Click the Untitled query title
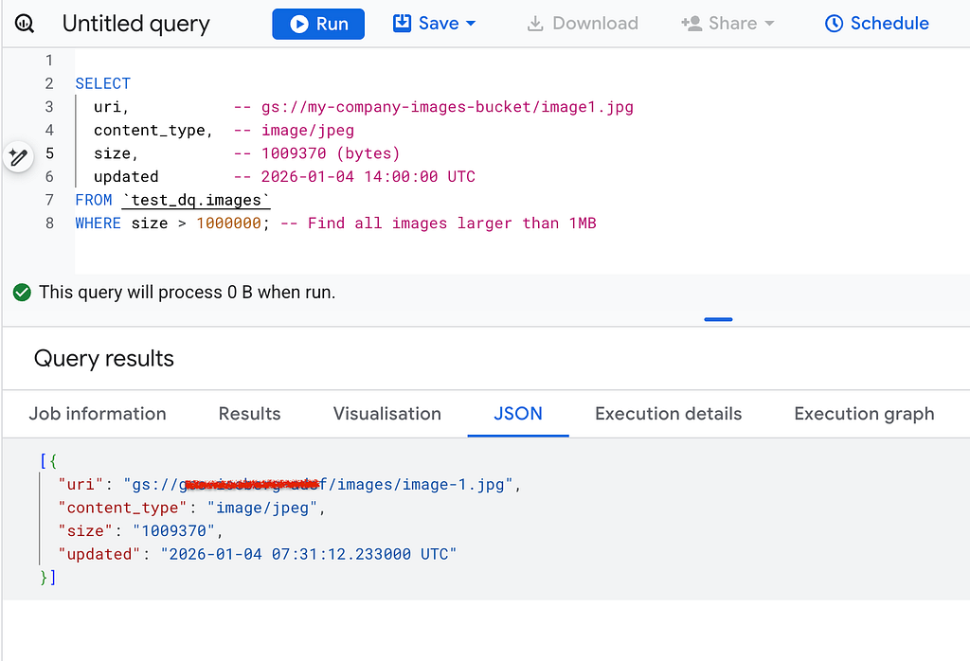The height and width of the screenshot is (661, 970). point(136,24)
